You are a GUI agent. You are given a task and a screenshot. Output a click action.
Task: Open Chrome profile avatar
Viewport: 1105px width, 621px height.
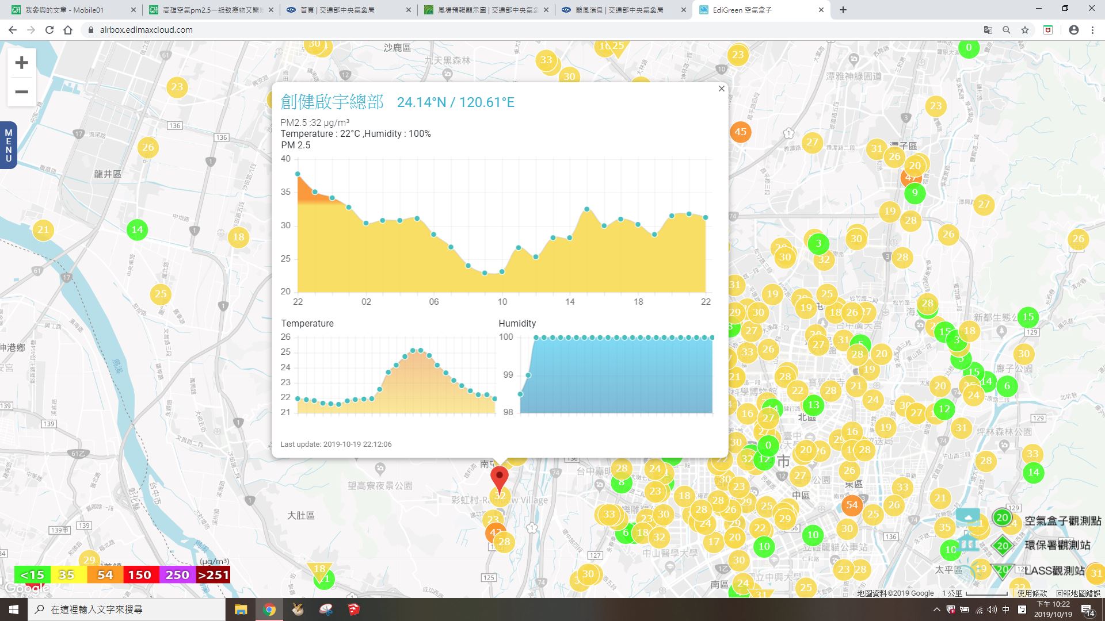[1073, 30]
